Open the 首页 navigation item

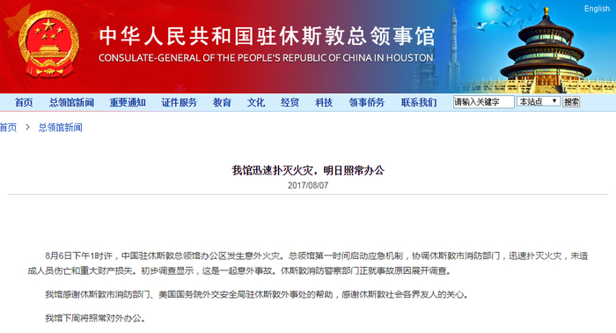click(24, 102)
